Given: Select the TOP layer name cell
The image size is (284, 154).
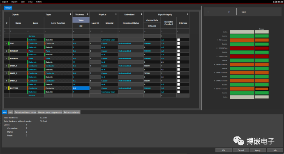Looking at the screenshot, I should pos(18,43).
